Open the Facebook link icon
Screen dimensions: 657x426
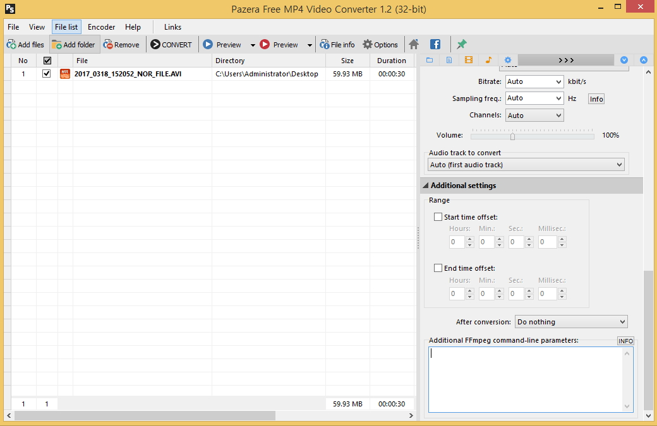click(x=435, y=44)
